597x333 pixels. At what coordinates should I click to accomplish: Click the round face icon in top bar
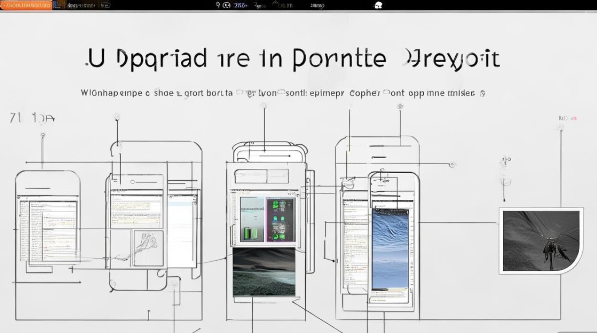227,5
